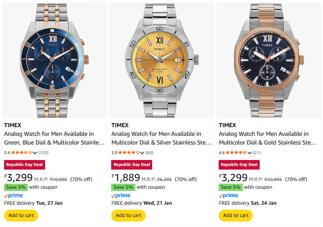This screenshot has height=227, width=323.
Task: Open star rating of the 4.6-rated watch
Action: click(237, 152)
